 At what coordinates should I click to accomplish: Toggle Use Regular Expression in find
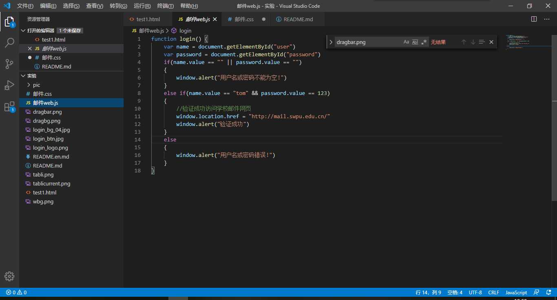424,42
